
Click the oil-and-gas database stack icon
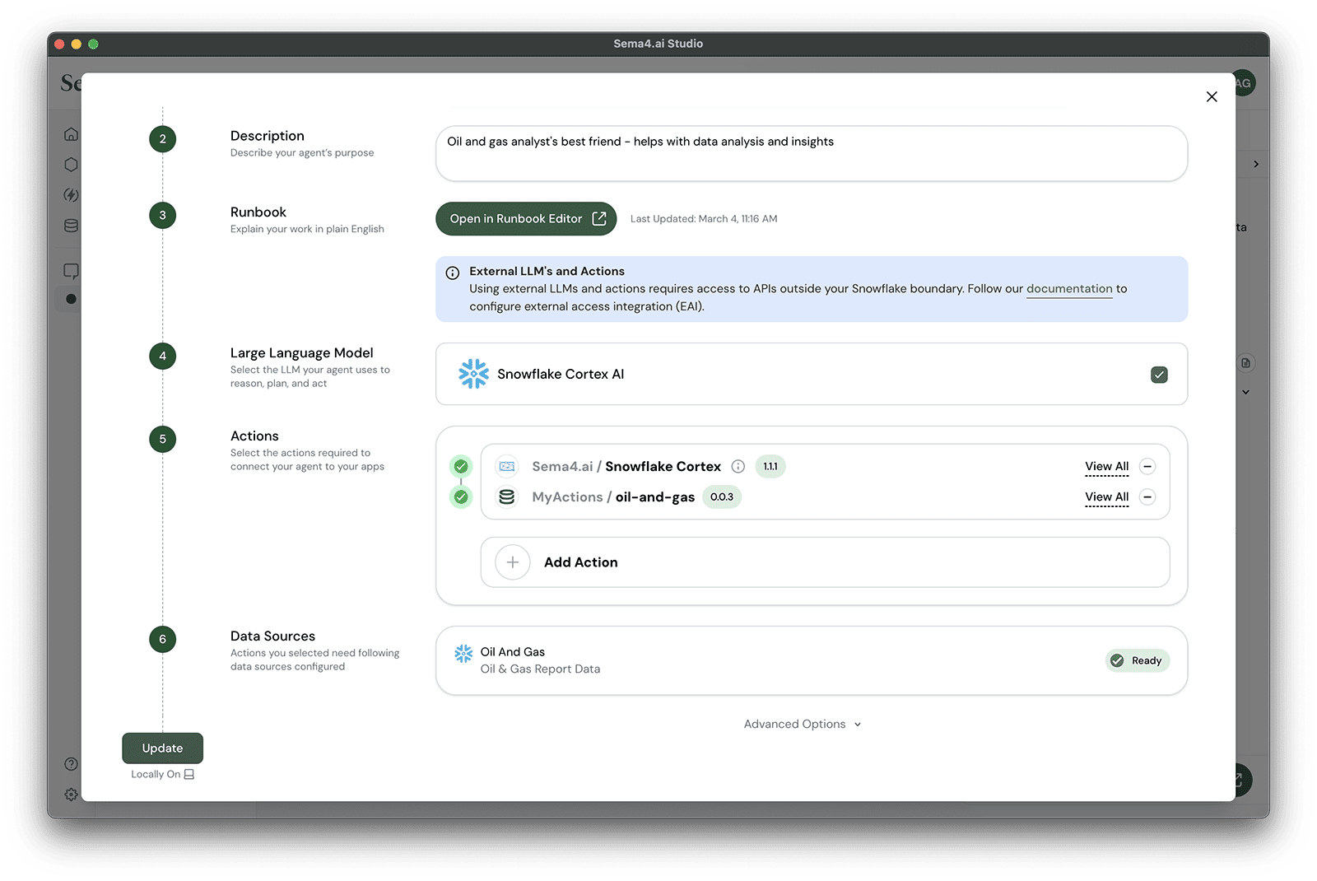(507, 497)
